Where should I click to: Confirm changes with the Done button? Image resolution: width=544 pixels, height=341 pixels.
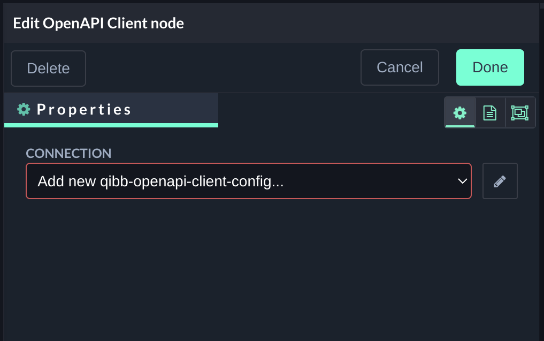pos(490,67)
